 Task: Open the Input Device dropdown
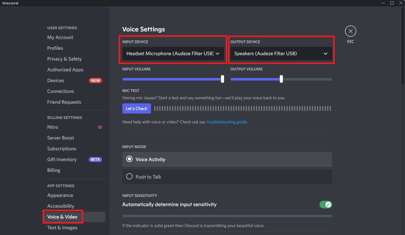(173, 54)
